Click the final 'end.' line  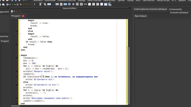(x=23, y=103)
